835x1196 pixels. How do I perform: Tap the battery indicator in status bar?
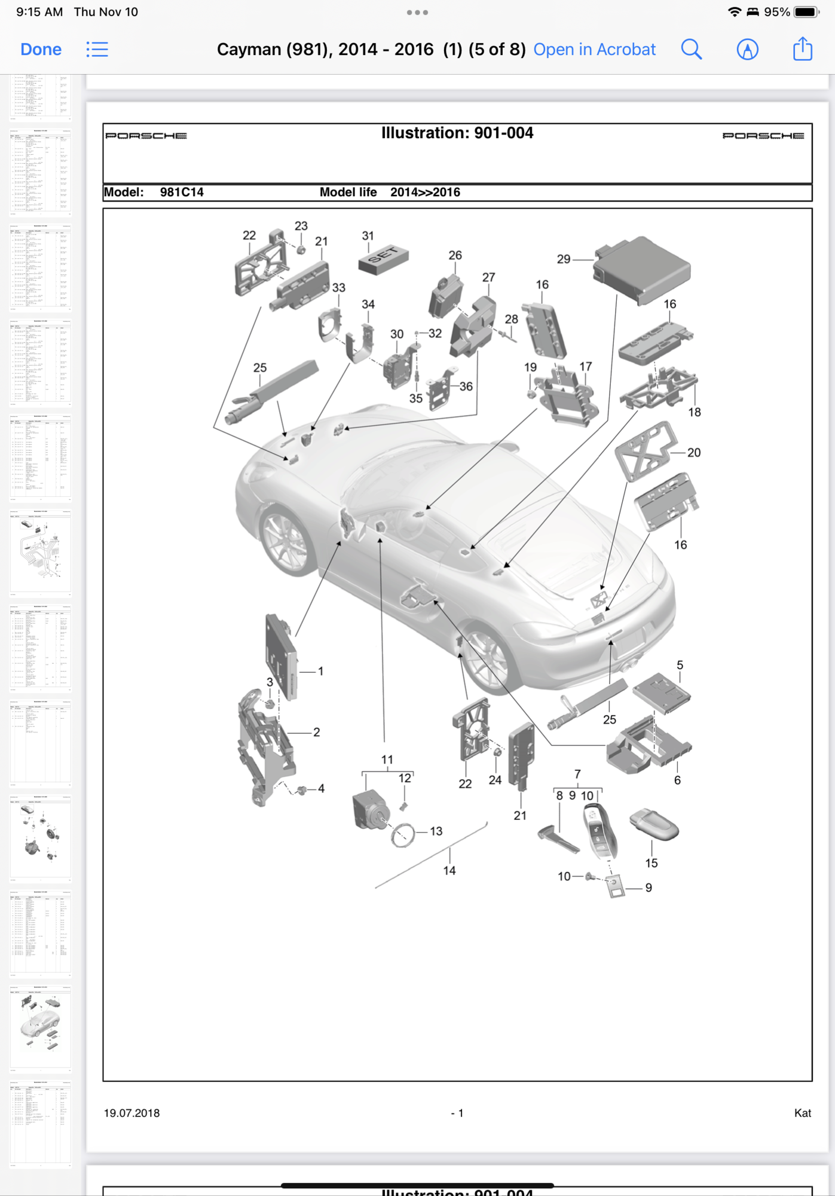pos(805,12)
